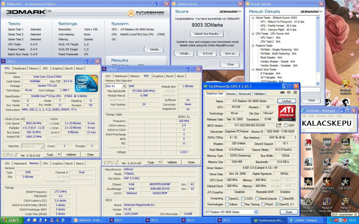Image resolution: width=359 pixels, height=224 pixels.
Task: Switch to the Sensors tab in GPU-Z
Action: [x=231, y=94]
